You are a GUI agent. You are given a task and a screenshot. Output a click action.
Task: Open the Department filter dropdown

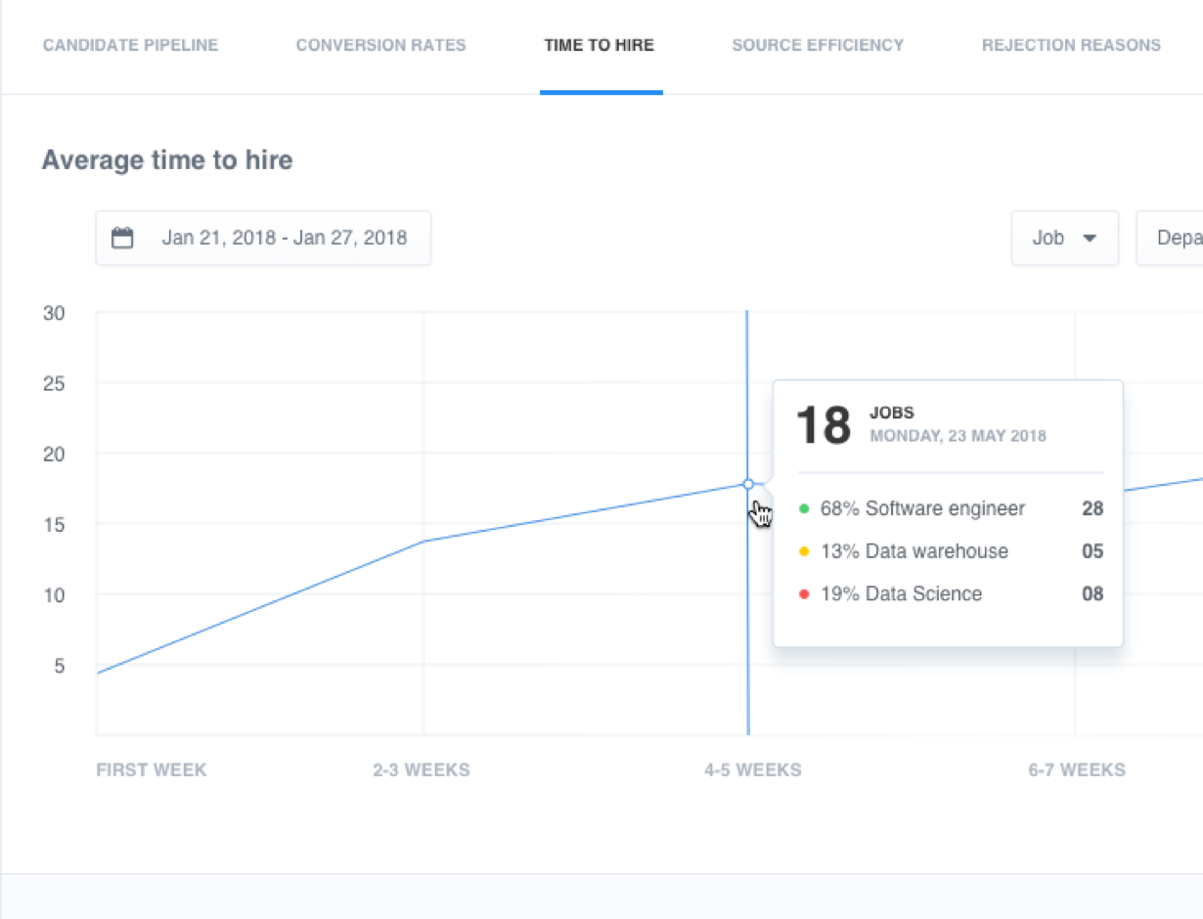click(1179, 238)
